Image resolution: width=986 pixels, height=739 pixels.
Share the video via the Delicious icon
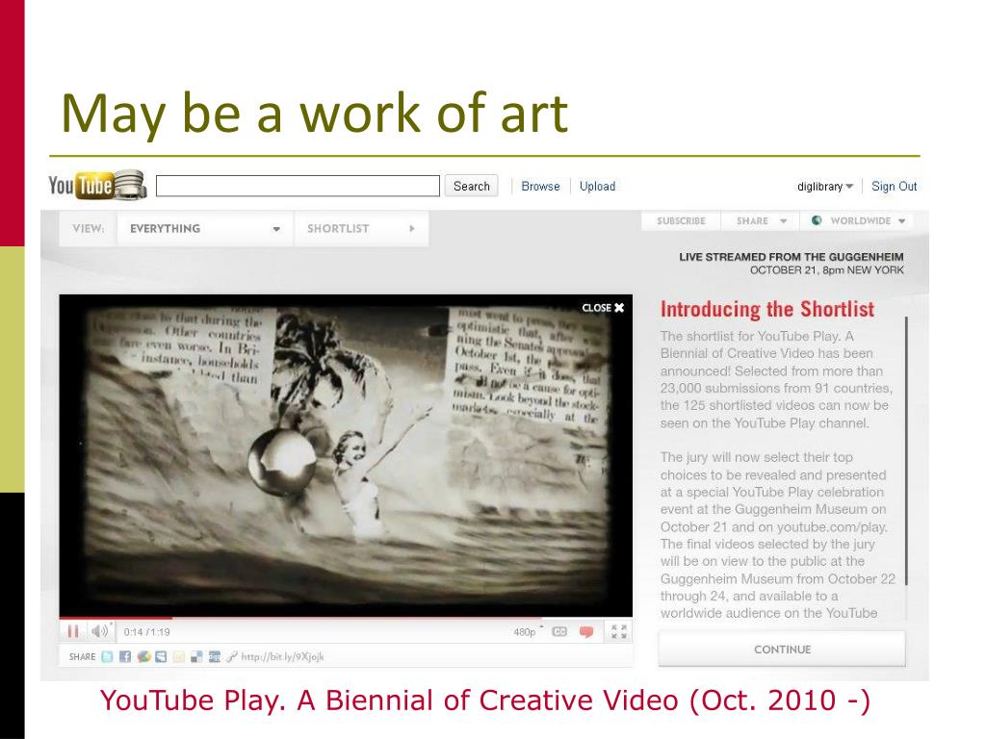coord(196,656)
